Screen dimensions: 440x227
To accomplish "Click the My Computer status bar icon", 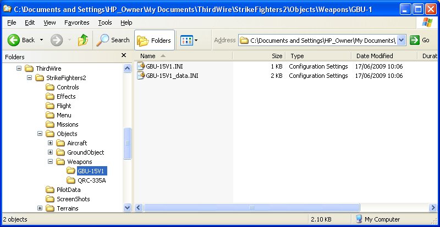I will [x=359, y=219].
